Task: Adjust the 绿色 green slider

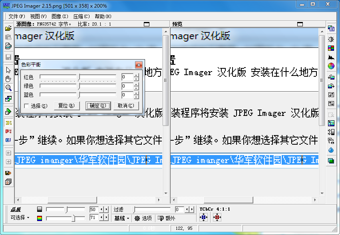Action: [78, 86]
